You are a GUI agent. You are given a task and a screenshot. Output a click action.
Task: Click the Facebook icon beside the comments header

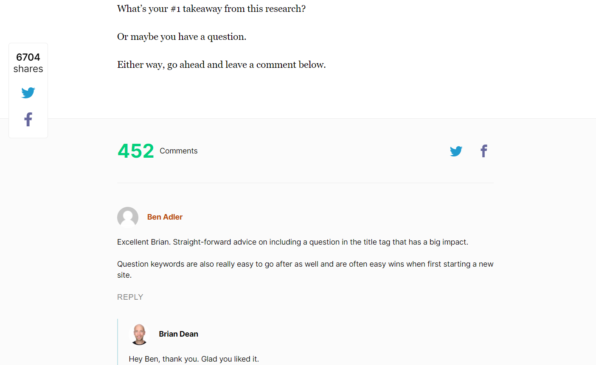coord(484,151)
